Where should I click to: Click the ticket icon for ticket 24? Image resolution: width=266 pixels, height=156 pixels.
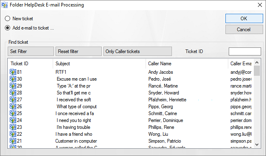pyautogui.click(x=13, y=120)
